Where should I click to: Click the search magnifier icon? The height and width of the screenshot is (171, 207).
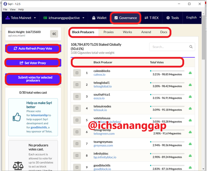191,47
